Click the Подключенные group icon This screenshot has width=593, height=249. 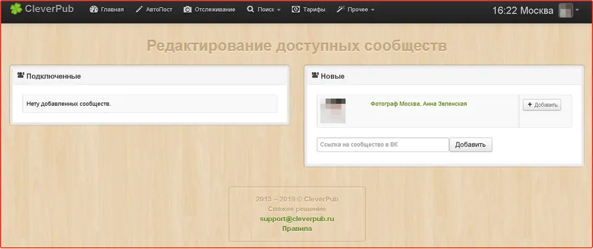(21, 76)
